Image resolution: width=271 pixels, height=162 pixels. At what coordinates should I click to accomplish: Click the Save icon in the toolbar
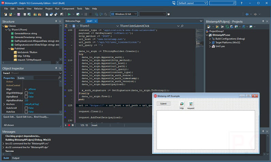[x=18, y=14]
